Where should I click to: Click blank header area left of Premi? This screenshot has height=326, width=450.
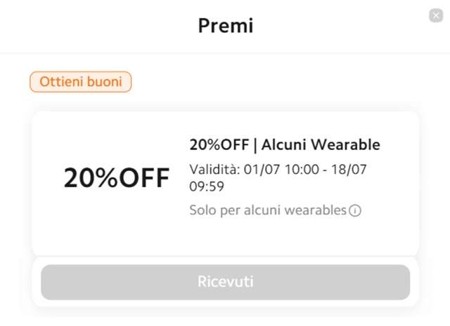point(98,26)
